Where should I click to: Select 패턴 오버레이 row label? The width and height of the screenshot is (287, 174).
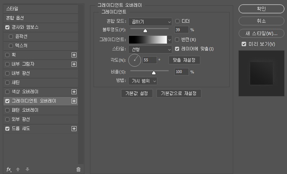[x=25, y=110]
